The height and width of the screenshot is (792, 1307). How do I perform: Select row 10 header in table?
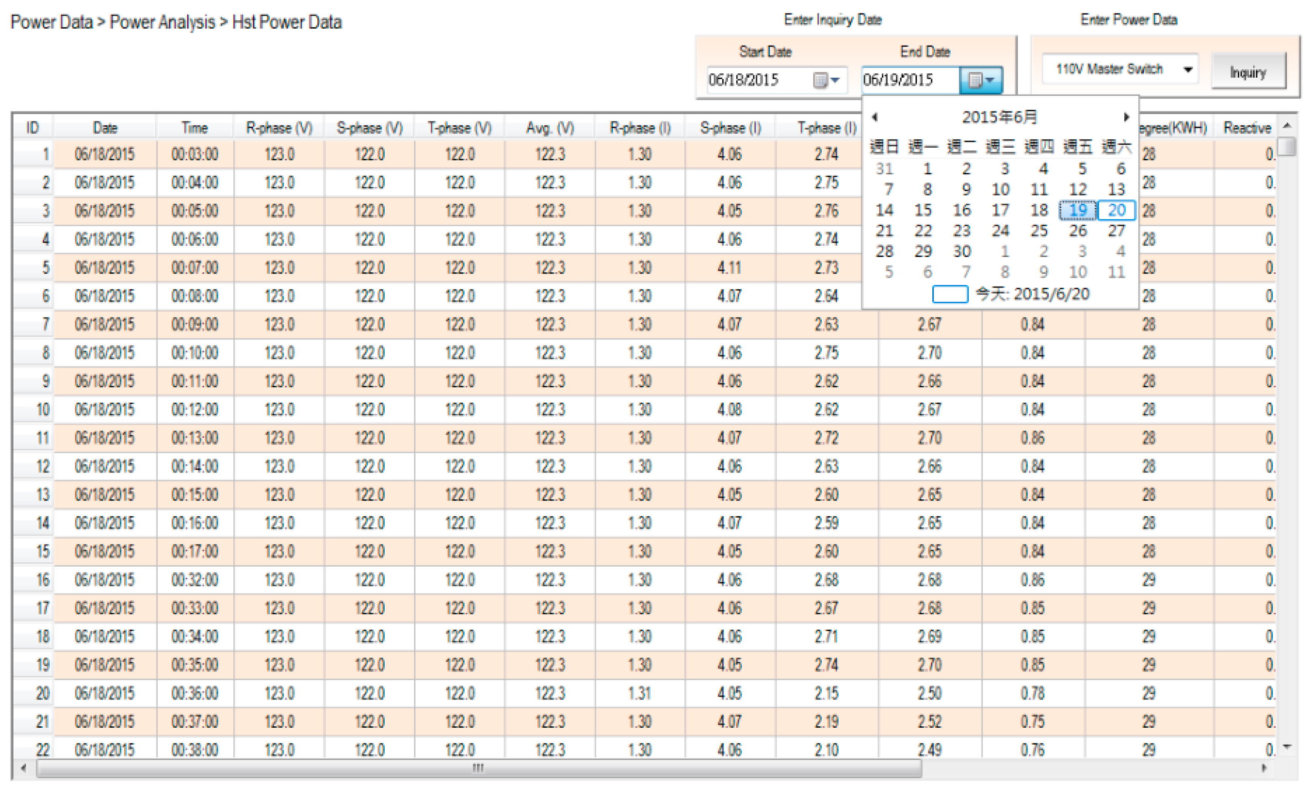33,409
